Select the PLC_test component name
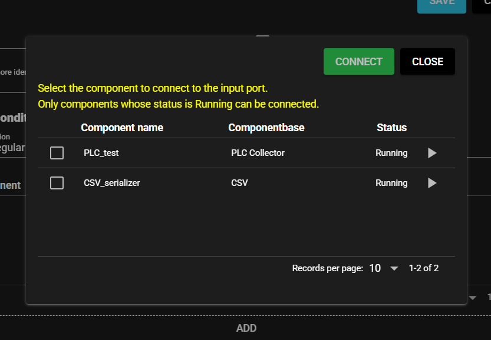Screen dimensions: 491x340 tap(101, 153)
